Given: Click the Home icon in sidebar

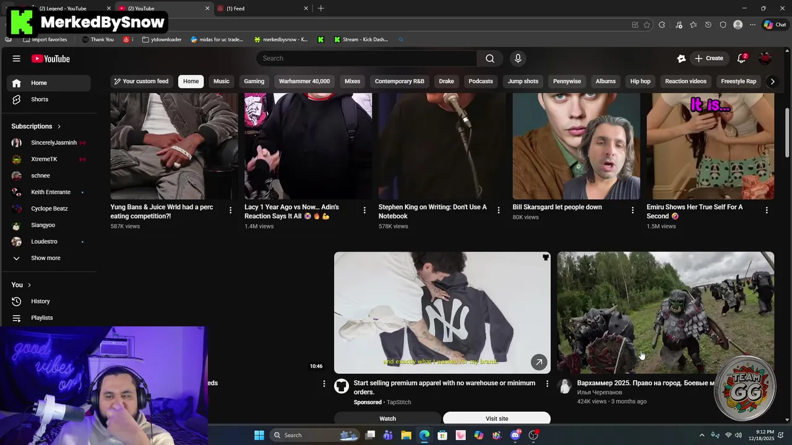Looking at the screenshot, I should pyautogui.click(x=17, y=83).
